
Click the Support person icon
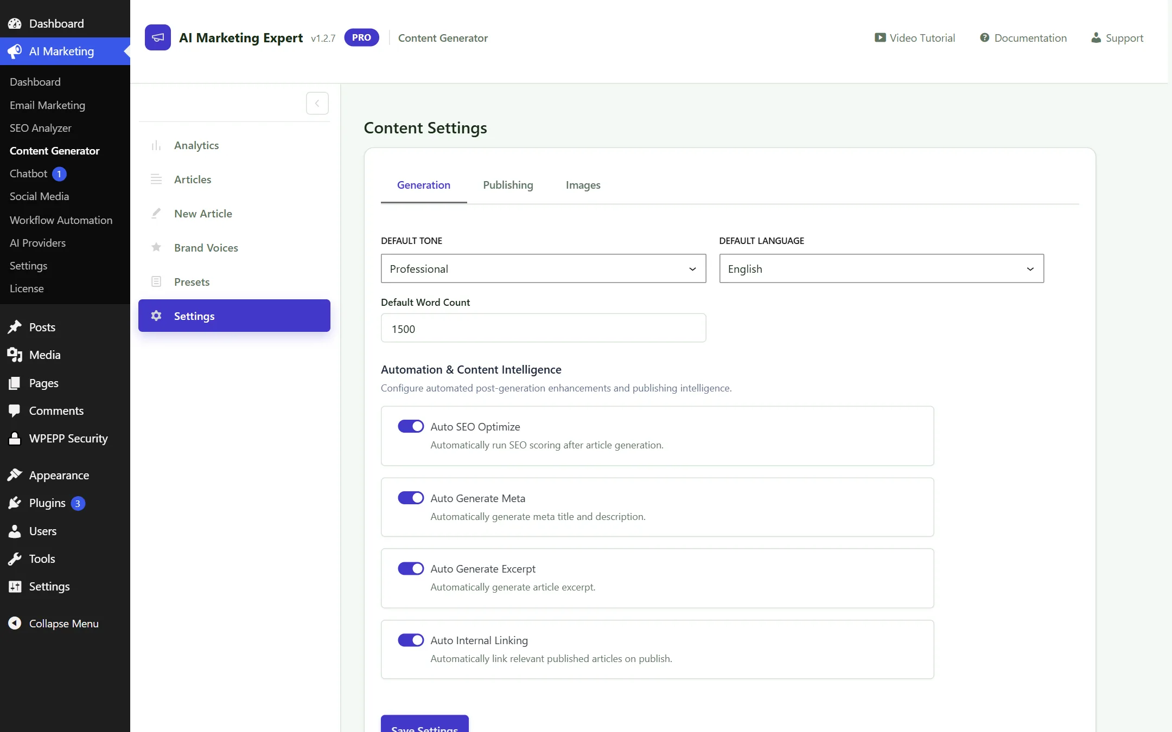pyautogui.click(x=1096, y=37)
